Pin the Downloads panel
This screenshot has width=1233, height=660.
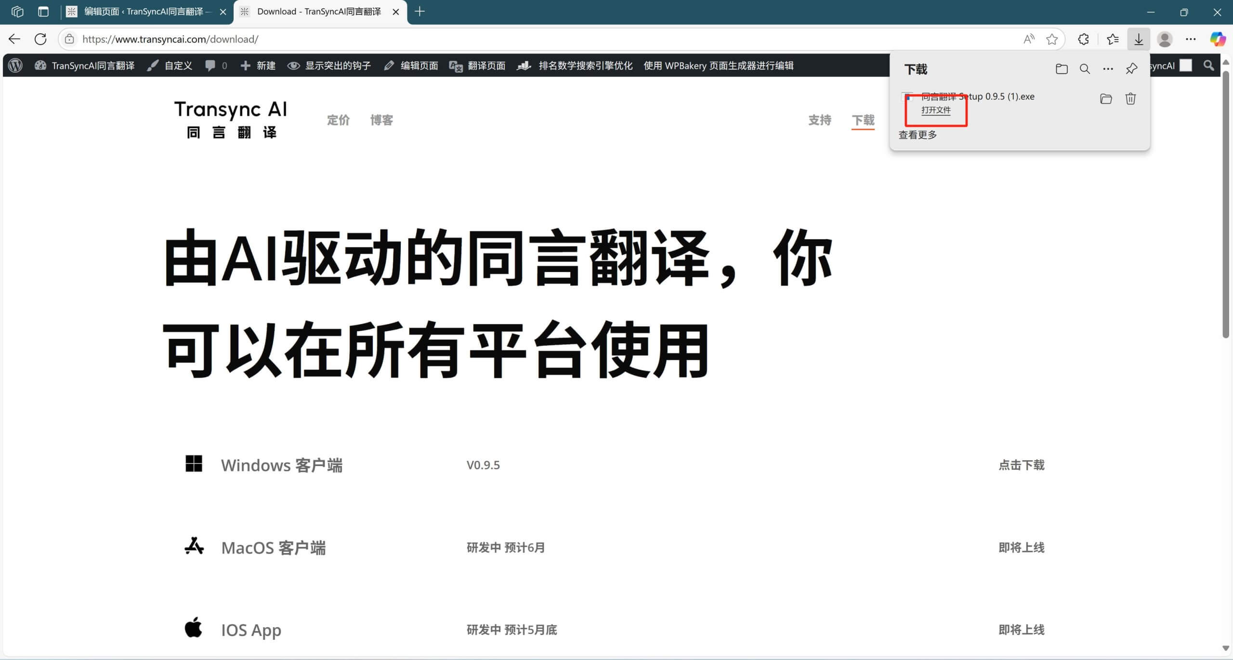click(1131, 69)
